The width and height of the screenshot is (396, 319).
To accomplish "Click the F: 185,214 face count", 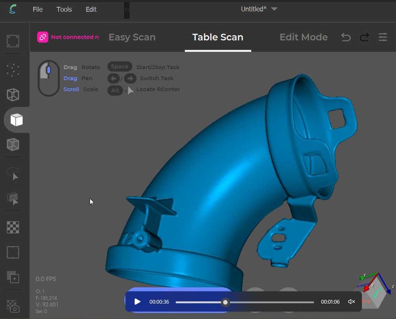I will [x=46, y=298].
